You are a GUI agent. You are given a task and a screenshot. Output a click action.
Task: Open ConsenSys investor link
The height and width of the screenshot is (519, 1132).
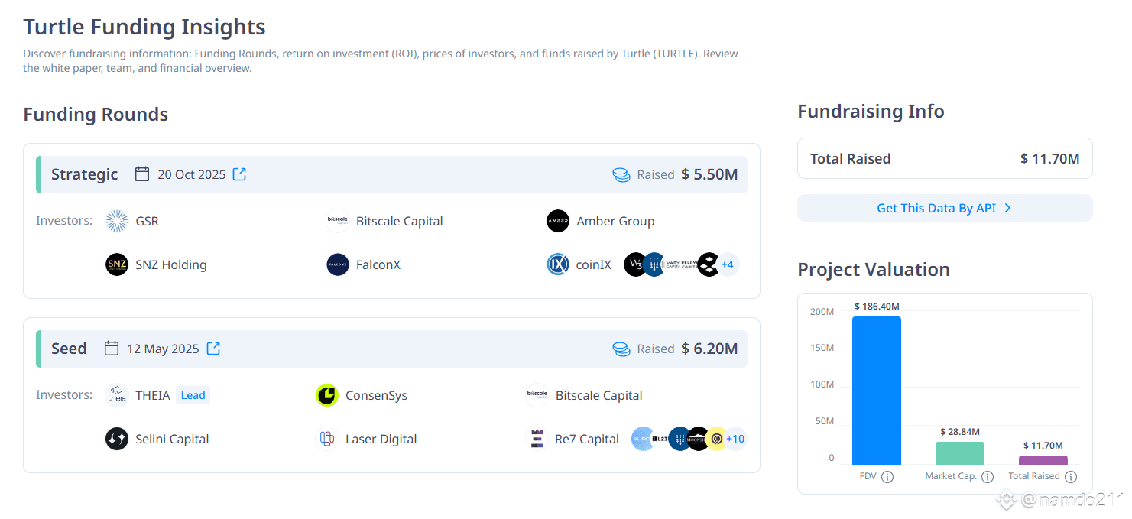tap(376, 395)
